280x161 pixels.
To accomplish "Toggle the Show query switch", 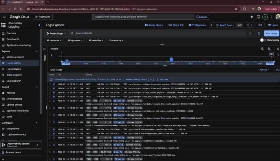I will coord(263,40).
